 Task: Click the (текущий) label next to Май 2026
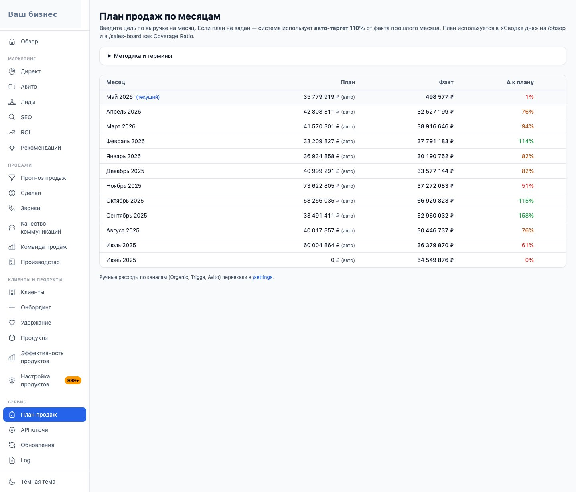pos(148,97)
